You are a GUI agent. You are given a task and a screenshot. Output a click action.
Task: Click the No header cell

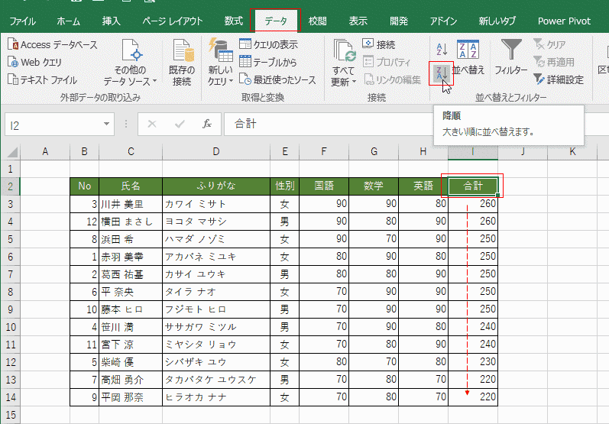coord(84,186)
